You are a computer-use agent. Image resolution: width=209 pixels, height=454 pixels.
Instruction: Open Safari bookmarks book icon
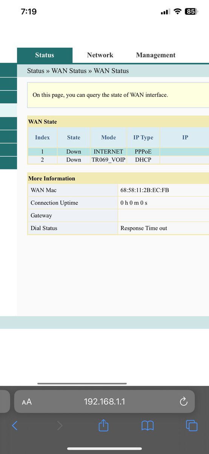(148, 426)
